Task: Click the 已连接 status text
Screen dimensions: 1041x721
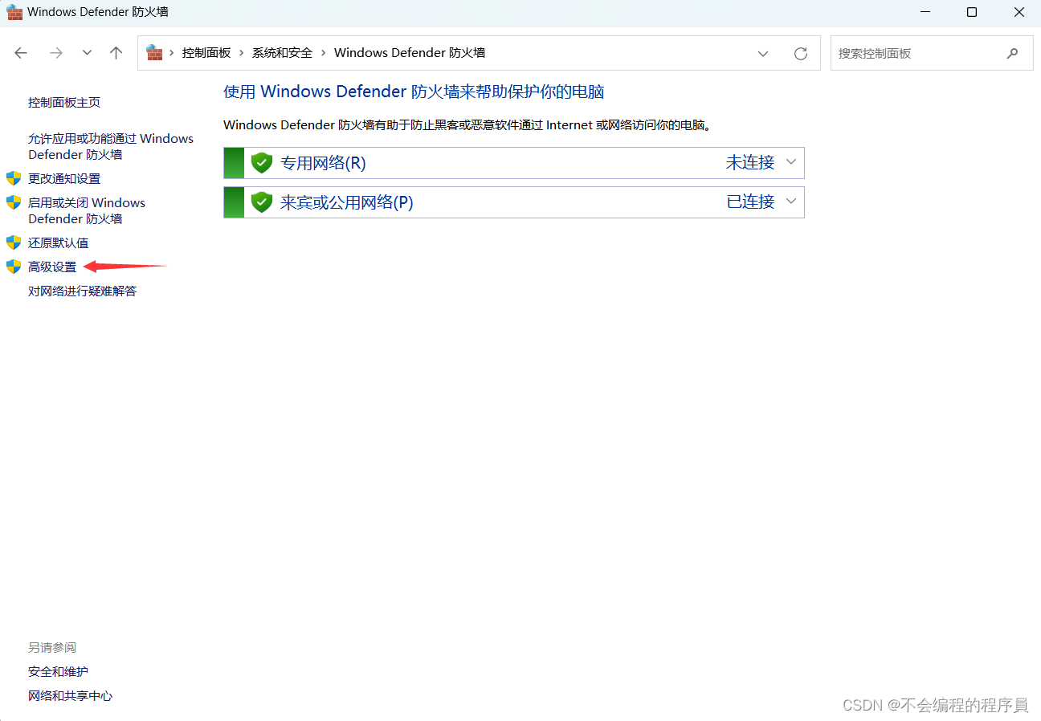Action: (x=750, y=202)
